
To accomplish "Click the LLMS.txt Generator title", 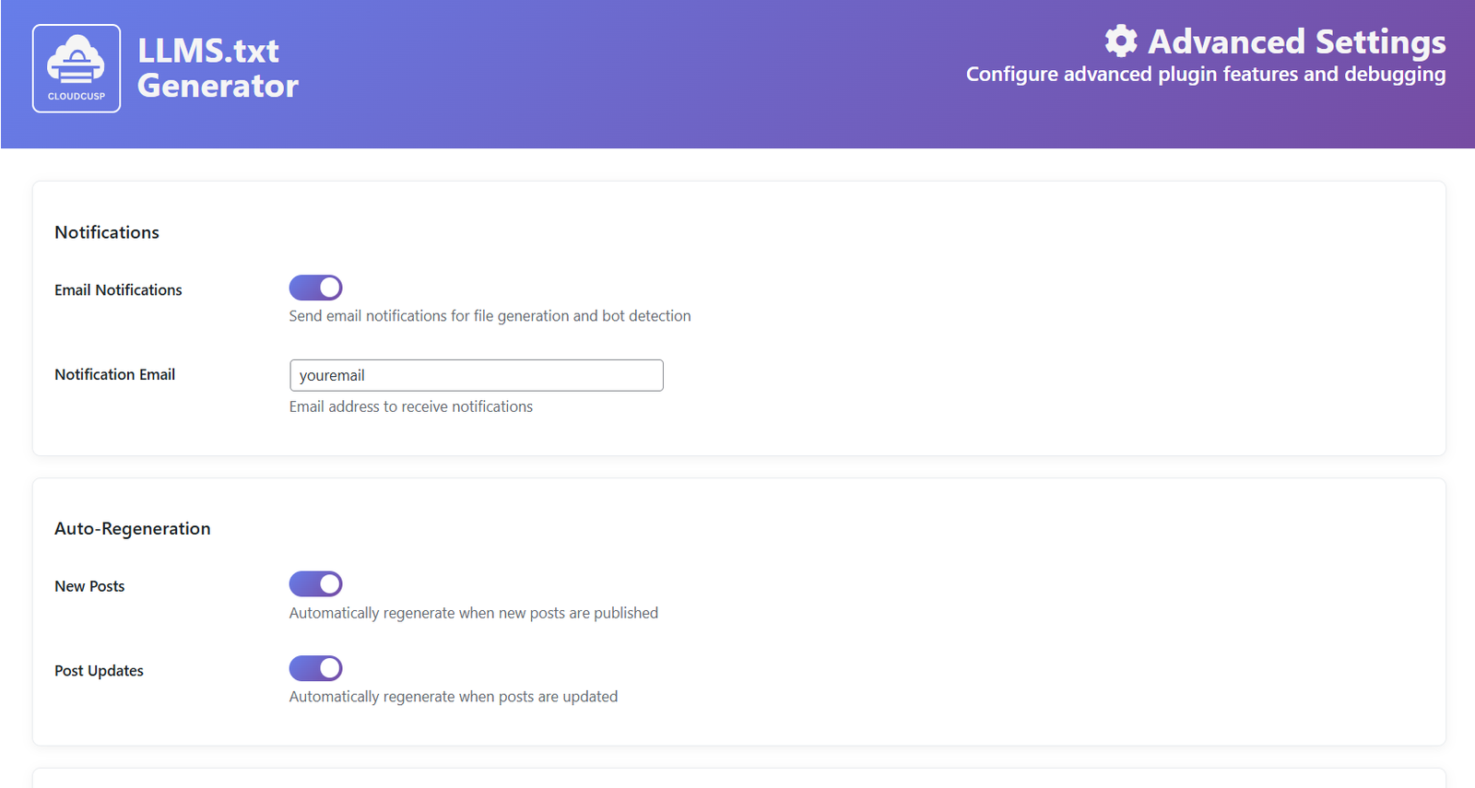I will [x=218, y=68].
